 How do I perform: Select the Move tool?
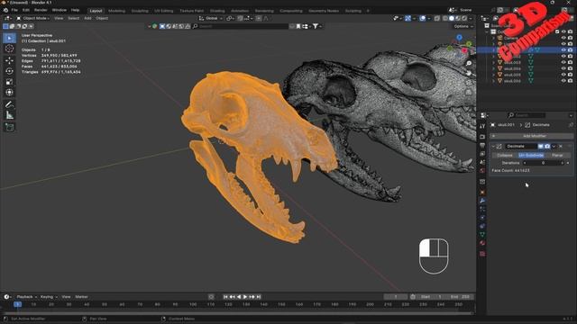point(10,60)
